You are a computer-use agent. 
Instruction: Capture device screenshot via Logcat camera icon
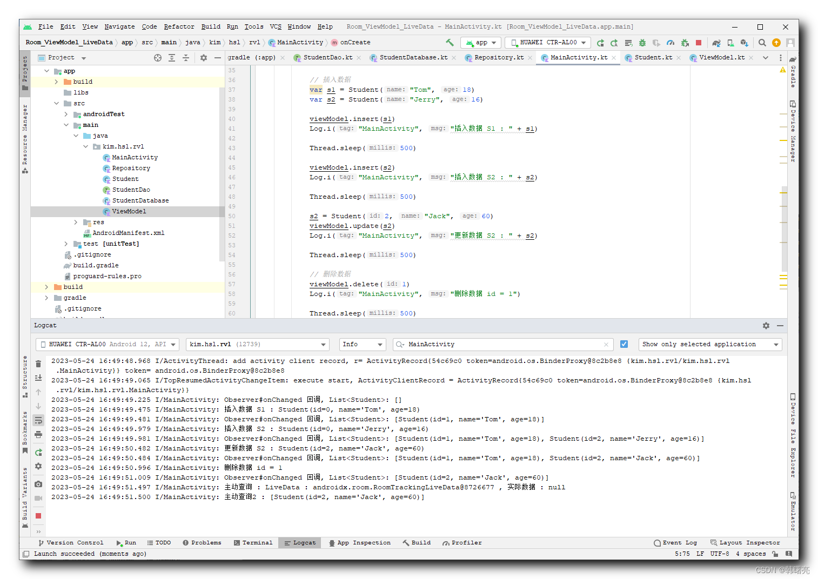38,485
